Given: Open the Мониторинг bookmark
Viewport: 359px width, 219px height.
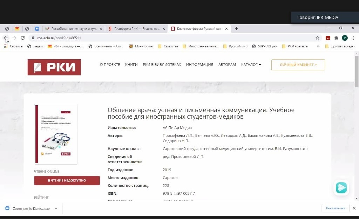Looking at the screenshot, I should [x=141, y=46].
